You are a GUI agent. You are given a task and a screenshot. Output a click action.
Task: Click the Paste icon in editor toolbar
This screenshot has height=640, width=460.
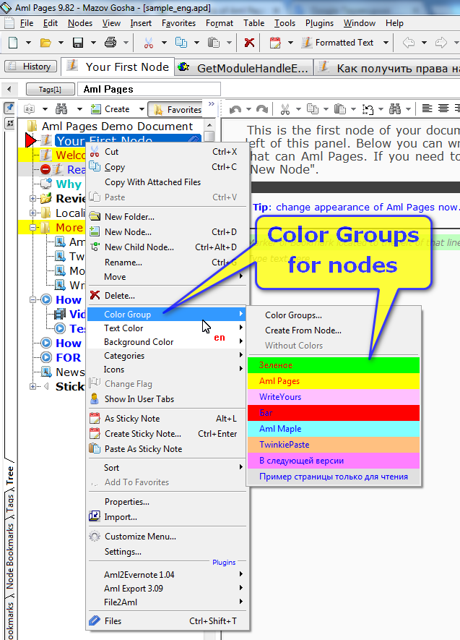pyautogui.click(x=340, y=109)
